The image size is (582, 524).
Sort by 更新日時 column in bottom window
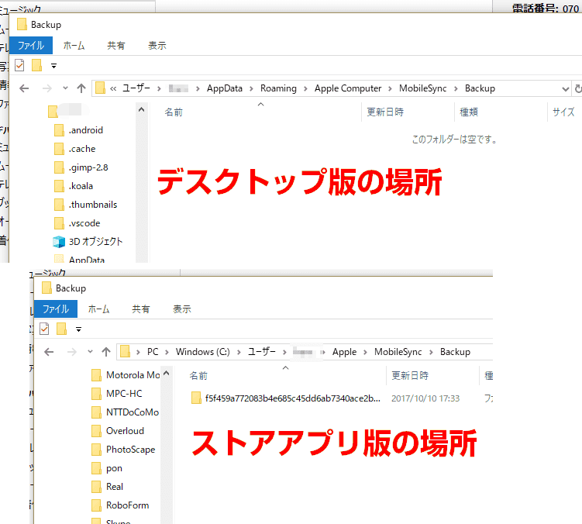point(410,375)
